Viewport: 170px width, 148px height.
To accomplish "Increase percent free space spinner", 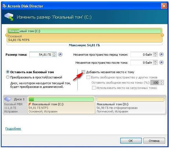I will click(x=161, y=81).
